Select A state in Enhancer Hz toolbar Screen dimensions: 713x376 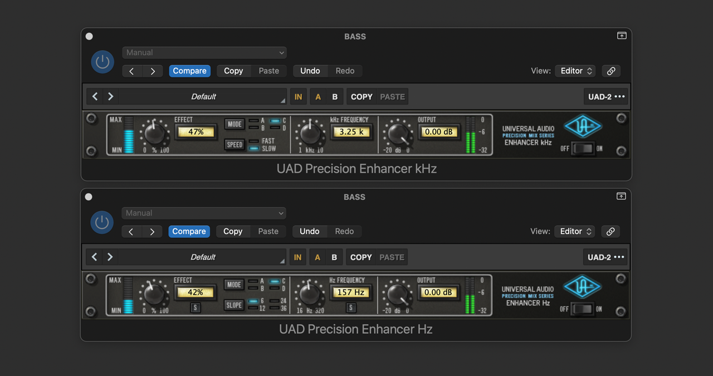[318, 257]
